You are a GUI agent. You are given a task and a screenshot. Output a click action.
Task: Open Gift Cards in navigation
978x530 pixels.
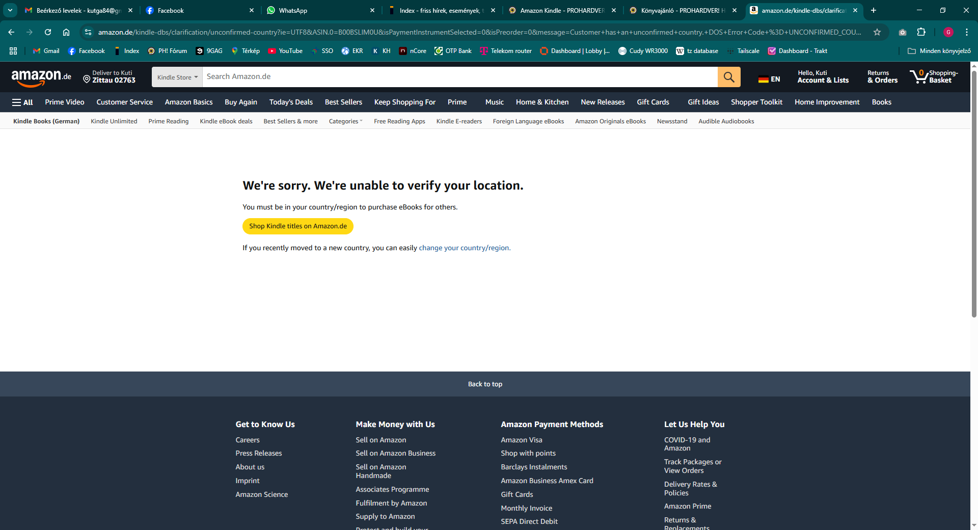pyautogui.click(x=653, y=102)
